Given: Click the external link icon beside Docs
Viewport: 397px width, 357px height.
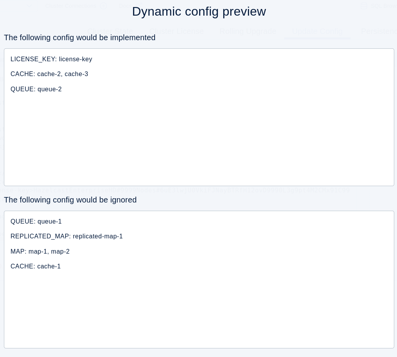Looking at the screenshot, I should click(140, 5).
